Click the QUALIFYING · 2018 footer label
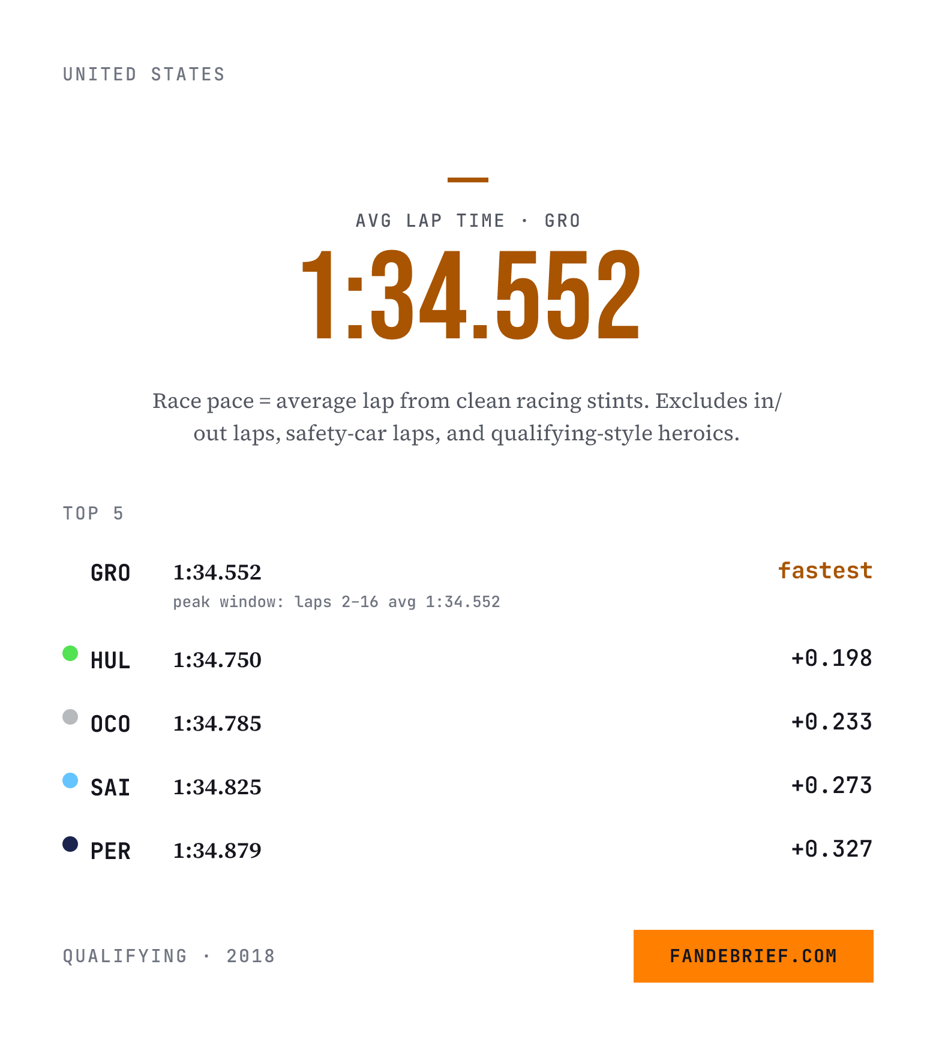 pyautogui.click(x=169, y=956)
